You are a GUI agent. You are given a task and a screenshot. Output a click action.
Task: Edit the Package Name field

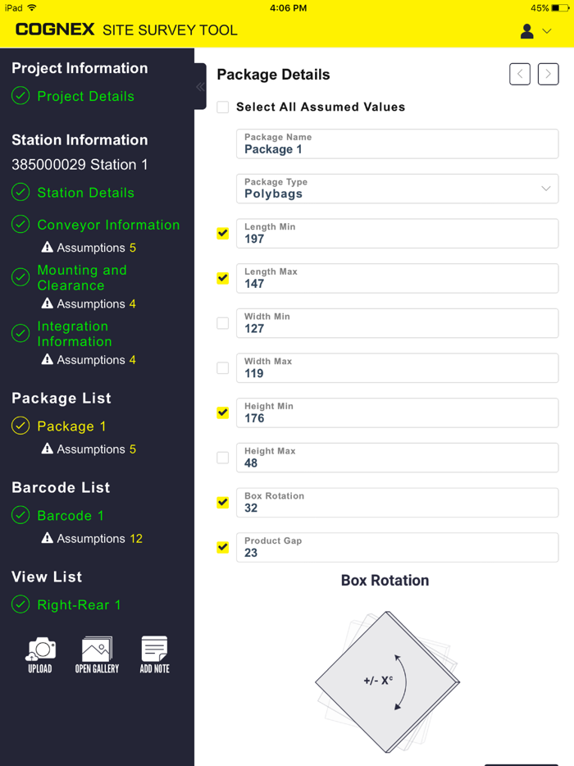397,144
